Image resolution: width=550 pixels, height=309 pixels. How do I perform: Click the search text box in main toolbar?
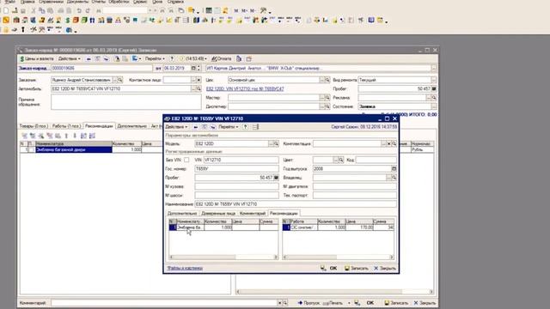[x=125, y=11]
